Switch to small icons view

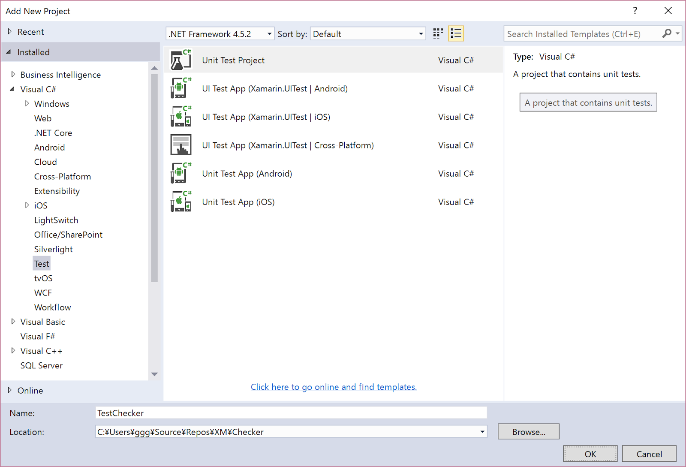(438, 33)
